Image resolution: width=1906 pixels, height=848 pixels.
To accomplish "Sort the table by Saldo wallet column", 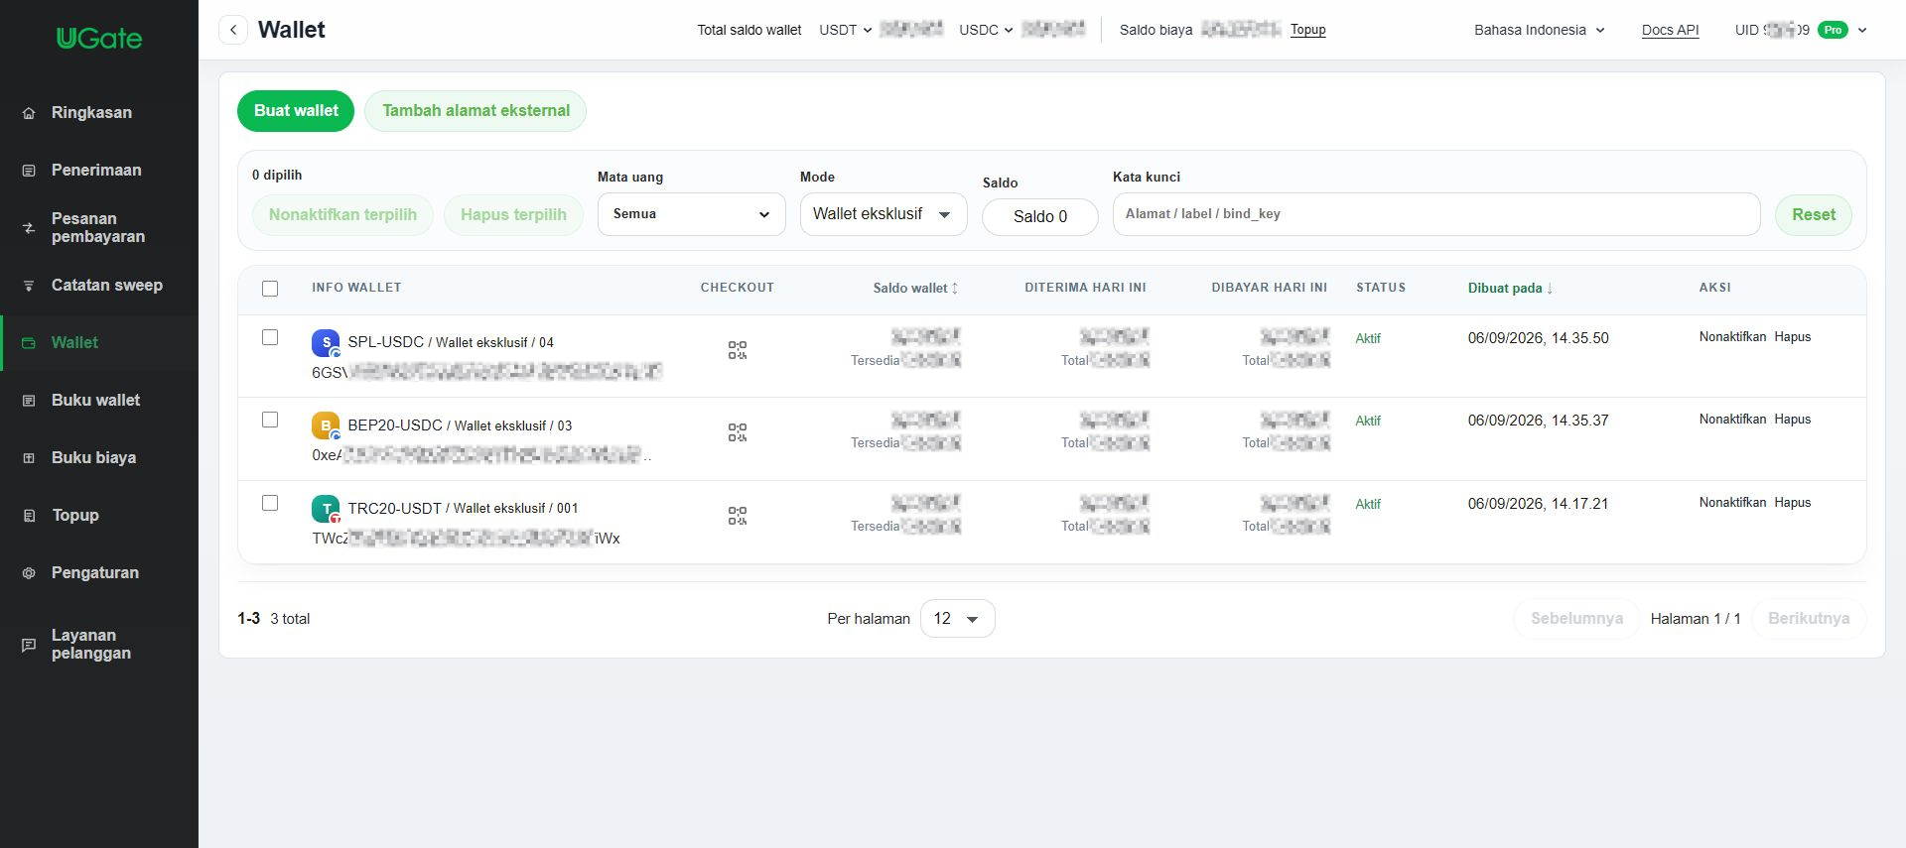I will coord(915,289).
